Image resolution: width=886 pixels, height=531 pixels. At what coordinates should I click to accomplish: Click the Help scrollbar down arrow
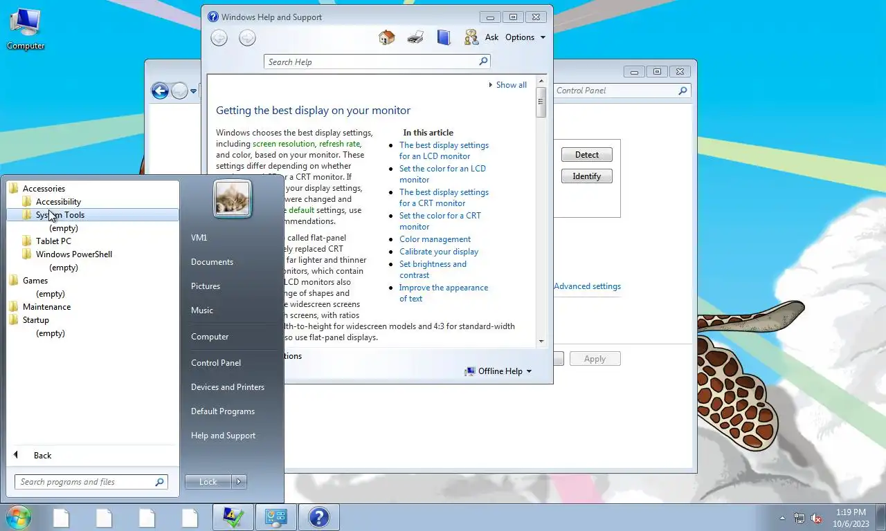pos(541,342)
